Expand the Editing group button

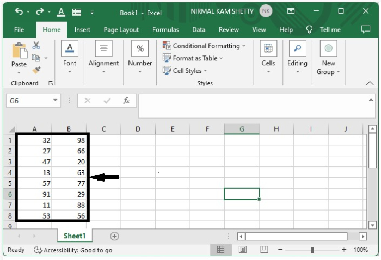pyautogui.click(x=297, y=57)
